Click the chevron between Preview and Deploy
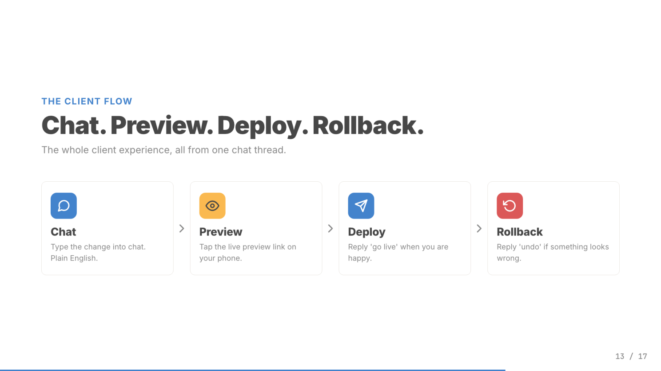This screenshot has height=371, width=661. (330, 228)
